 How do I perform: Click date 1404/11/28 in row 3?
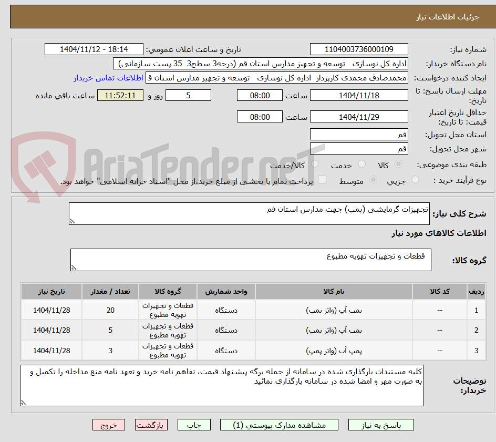[x=51, y=351]
